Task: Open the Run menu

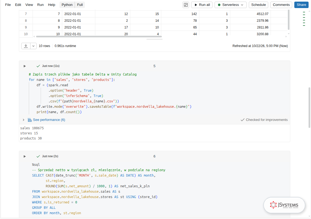Action: click(x=40, y=5)
